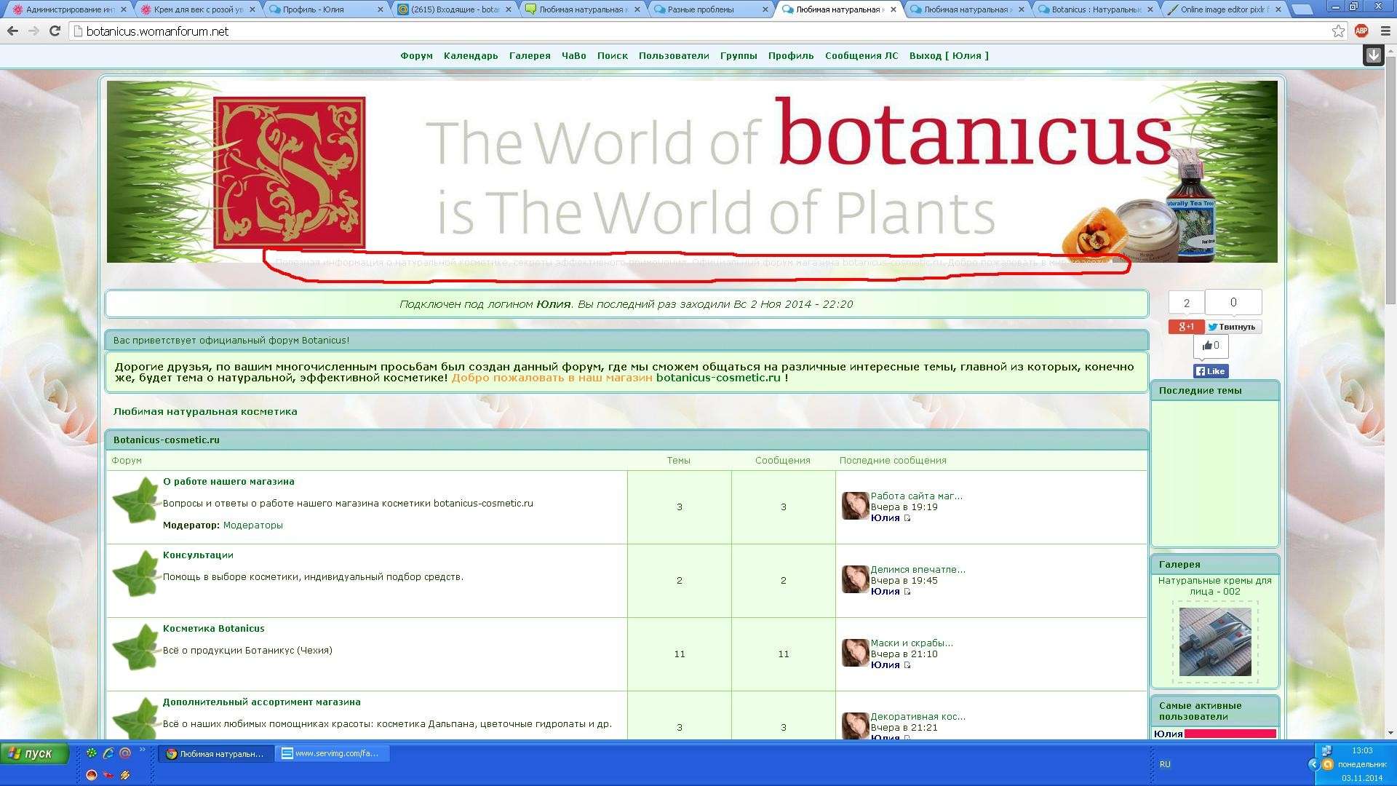Open the Галерея menu item
The height and width of the screenshot is (786, 1397).
coord(530,56)
